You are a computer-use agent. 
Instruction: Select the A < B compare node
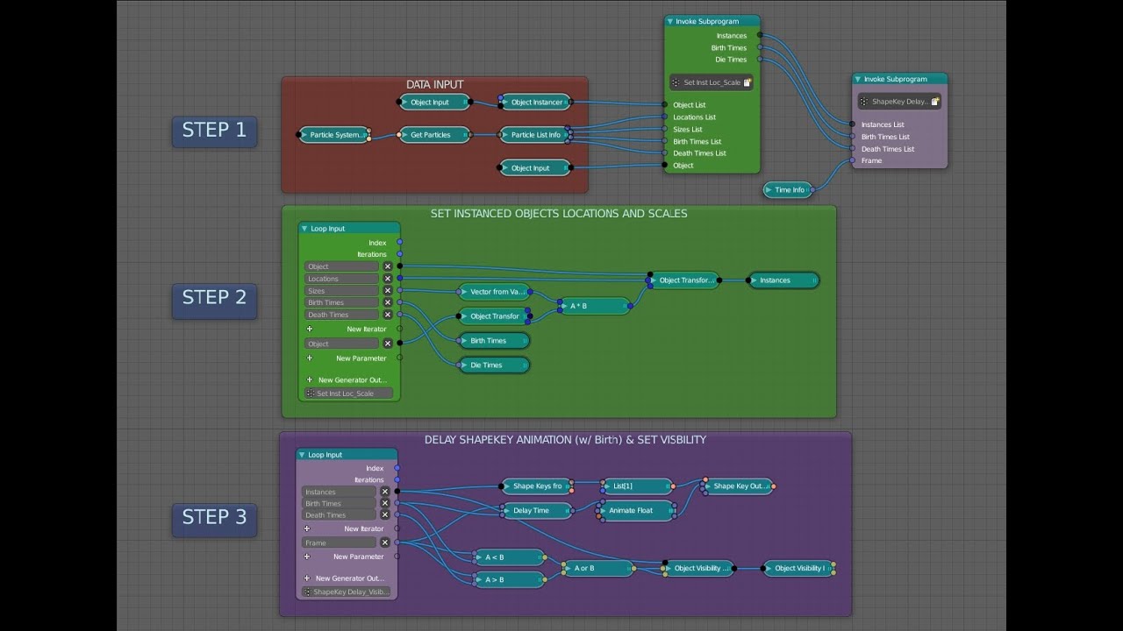510,557
